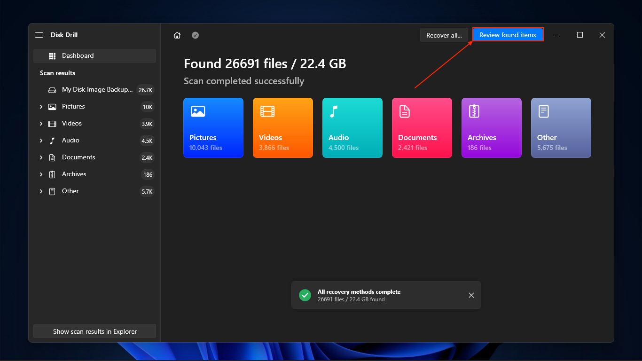Image resolution: width=642 pixels, height=361 pixels.
Task: Expand the Pictures tree node
Action: (x=41, y=107)
